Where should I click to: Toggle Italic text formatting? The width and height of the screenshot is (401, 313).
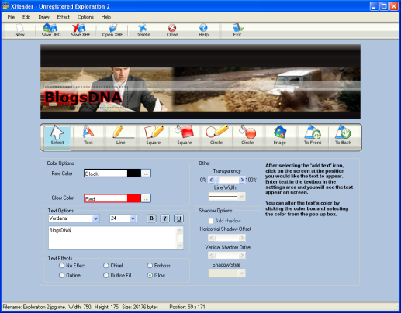pyautogui.click(x=165, y=218)
